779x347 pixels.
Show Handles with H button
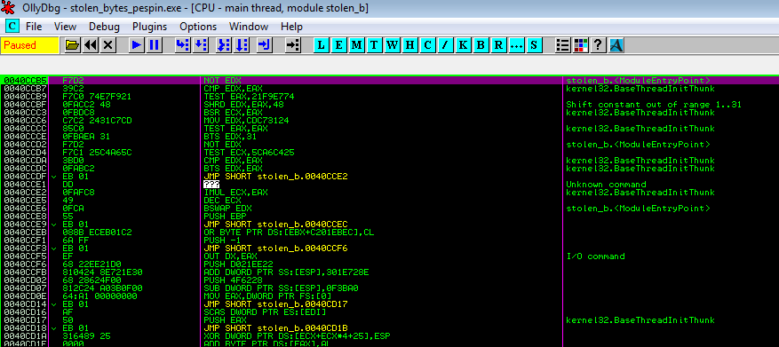(409, 45)
